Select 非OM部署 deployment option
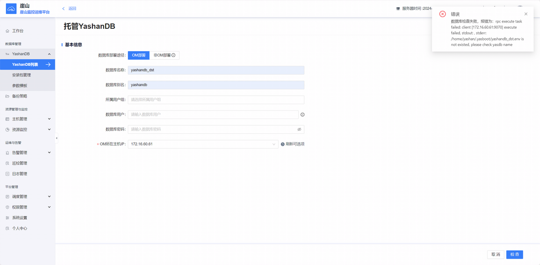Image resolution: width=540 pixels, height=265 pixels. point(164,55)
